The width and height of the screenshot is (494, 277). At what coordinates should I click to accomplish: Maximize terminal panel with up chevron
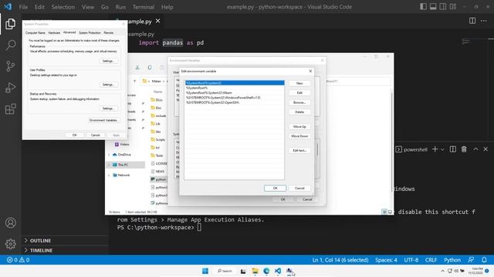[475, 149]
